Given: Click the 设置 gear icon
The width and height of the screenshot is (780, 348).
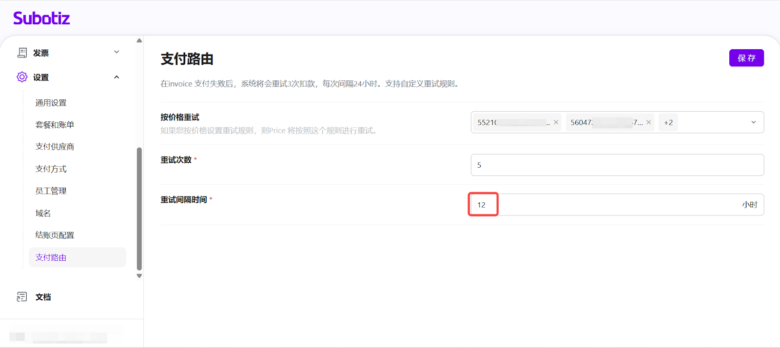Looking at the screenshot, I should pos(22,77).
